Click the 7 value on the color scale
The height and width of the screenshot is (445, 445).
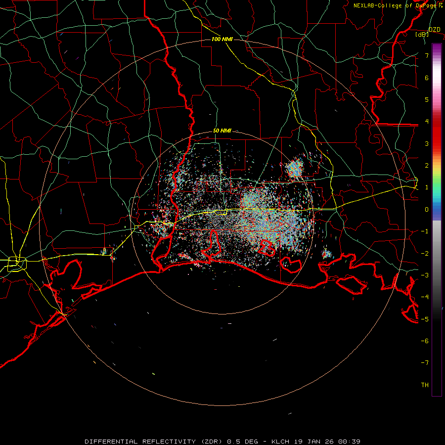coord(427,55)
